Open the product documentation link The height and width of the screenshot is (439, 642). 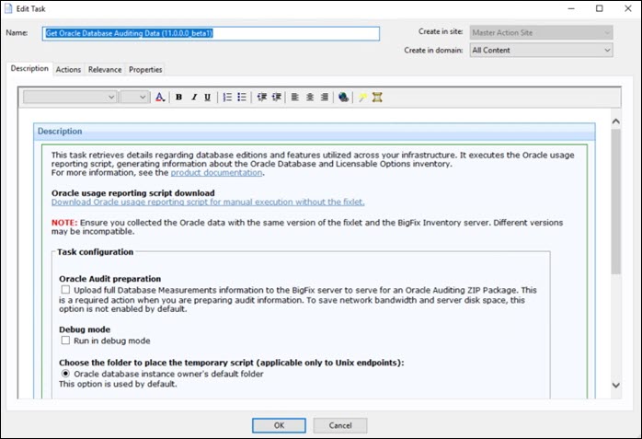click(216, 172)
